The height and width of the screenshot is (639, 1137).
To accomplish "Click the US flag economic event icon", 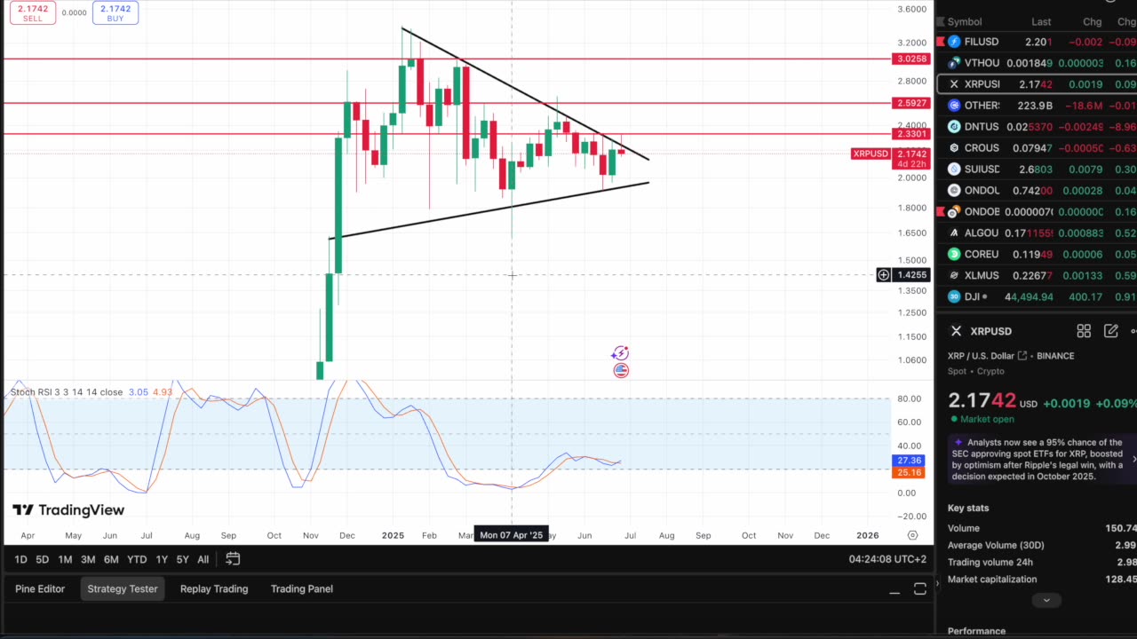I will 621,370.
